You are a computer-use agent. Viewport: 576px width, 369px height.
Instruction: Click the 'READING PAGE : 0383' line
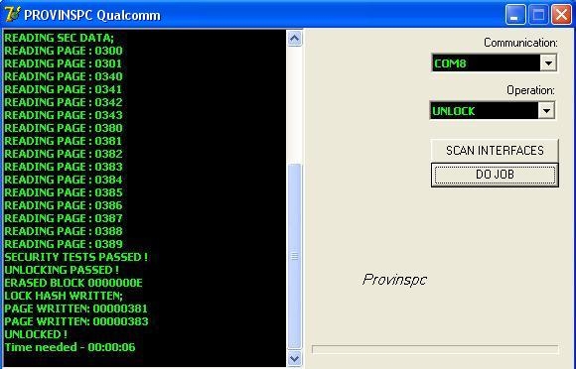point(64,167)
